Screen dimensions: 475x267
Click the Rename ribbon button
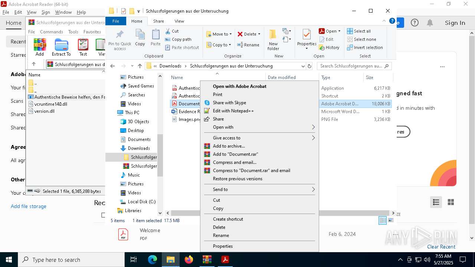tap(248, 45)
